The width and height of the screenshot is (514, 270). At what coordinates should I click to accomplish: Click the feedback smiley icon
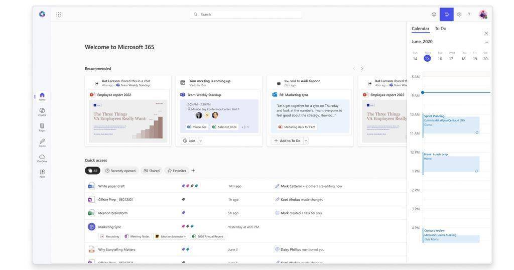[434, 15]
